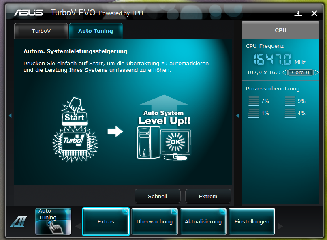Click the 102,9 x 16,0 multiplier text
This screenshot has width=327, height=240.
264,73
